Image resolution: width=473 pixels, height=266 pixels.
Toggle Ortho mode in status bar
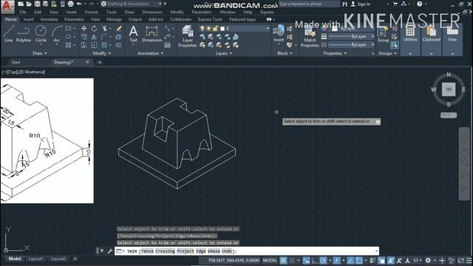(315, 260)
